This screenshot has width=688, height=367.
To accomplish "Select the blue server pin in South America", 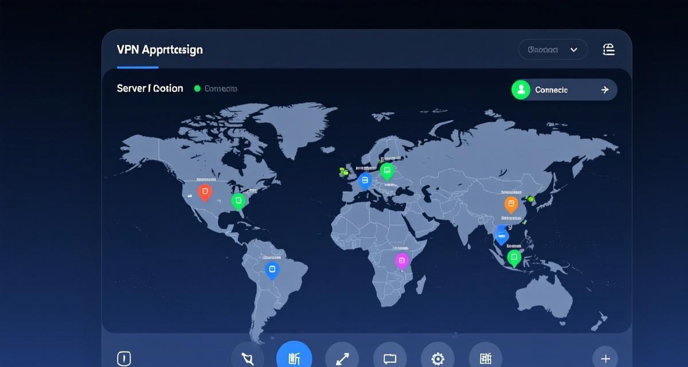I will point(272,267).
